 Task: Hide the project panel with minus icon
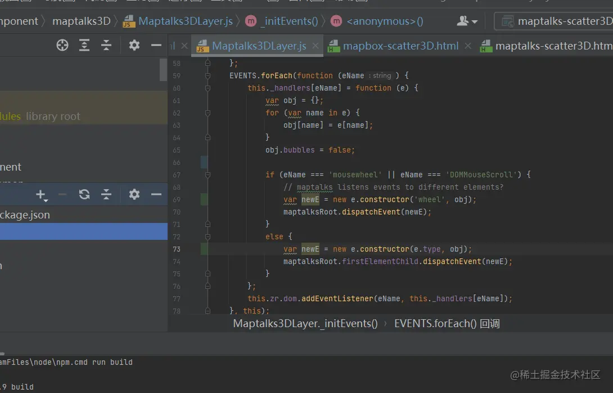[156, 46]
